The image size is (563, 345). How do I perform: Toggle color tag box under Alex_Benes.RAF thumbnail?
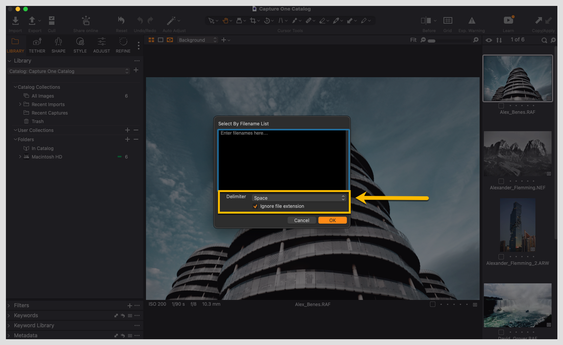pos(501,106)
